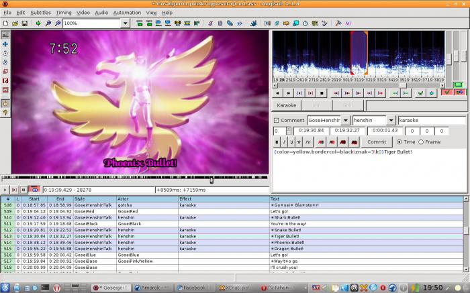Viewport: 470px width, 293px height.
Task: Select subtitle row 514 Phoenix Bullet
Action: [232, 243]
